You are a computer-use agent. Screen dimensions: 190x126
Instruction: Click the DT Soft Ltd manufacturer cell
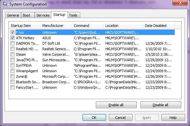pyautogui.click(x=51, y=43)
